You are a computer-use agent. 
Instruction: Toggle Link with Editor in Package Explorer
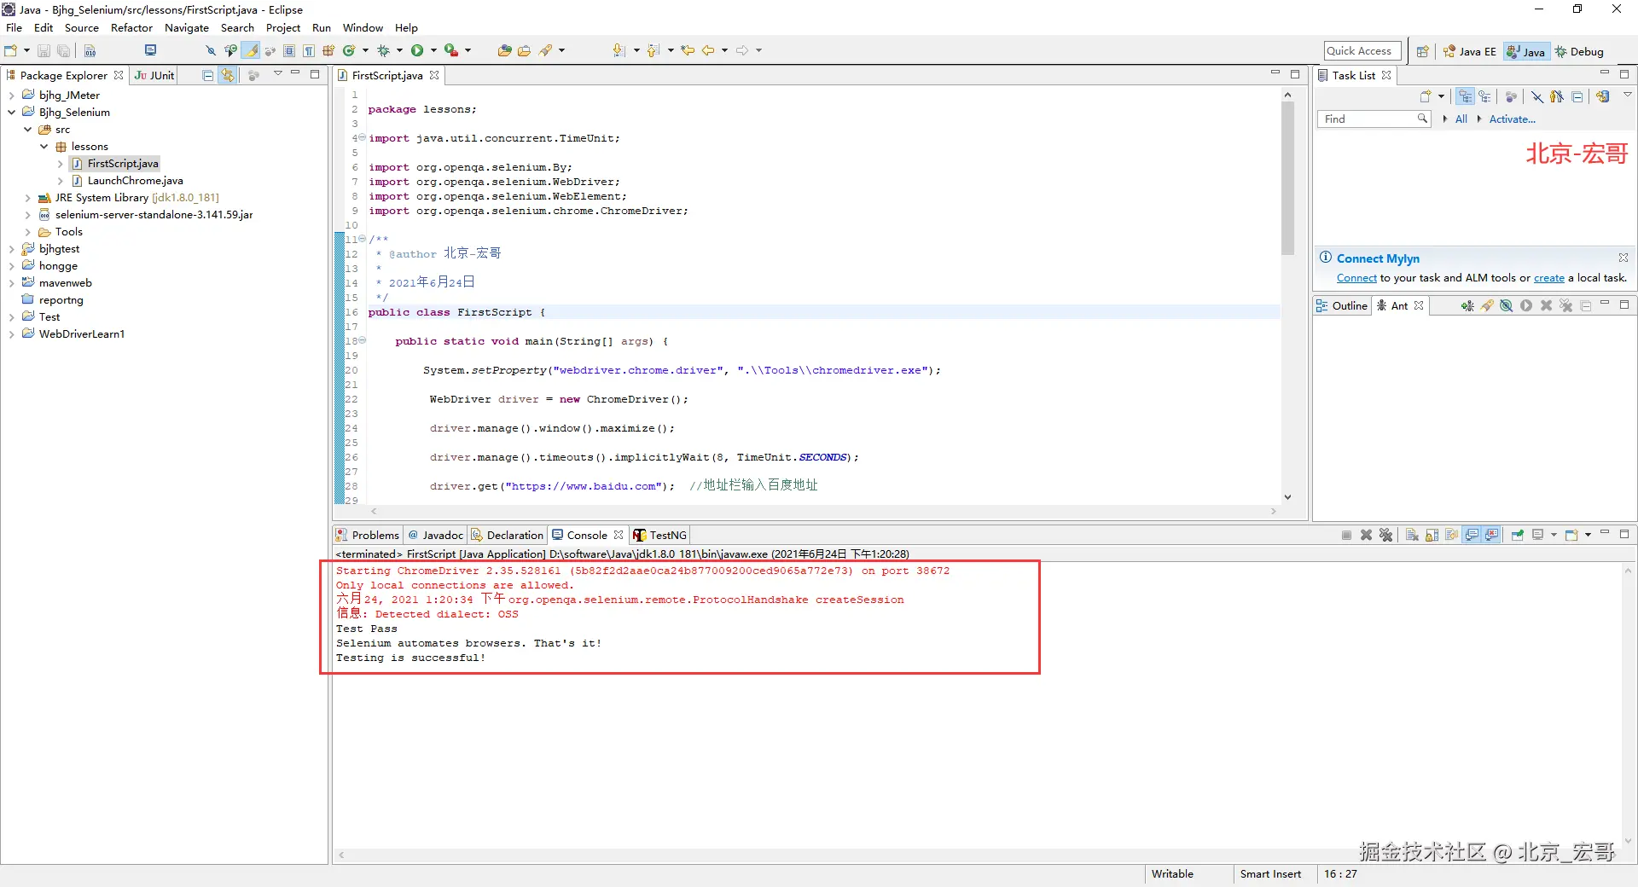pyautogui.click(x=228, y=75)
